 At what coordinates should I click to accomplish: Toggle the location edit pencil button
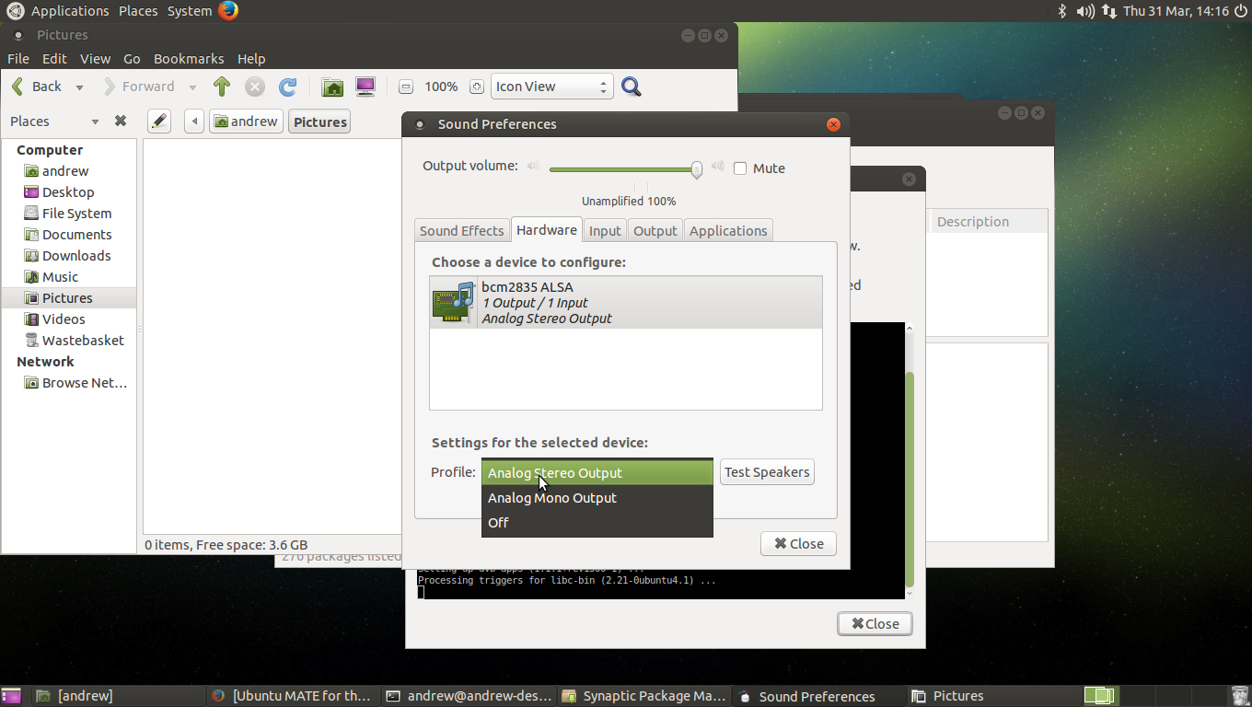(x=159, y=122)
